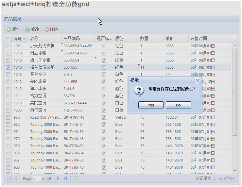This screenshot has height=187, width=242.
Task: Click the 名称 column header
Action: (x=34, y=38)
